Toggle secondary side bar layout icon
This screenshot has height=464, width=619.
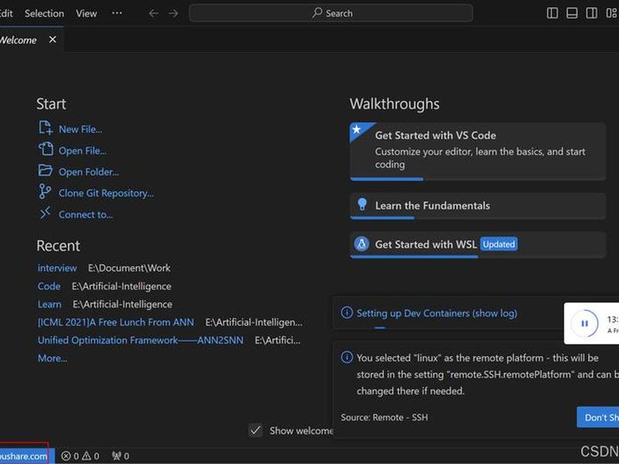pyautogui.click(x=591, y=13)
